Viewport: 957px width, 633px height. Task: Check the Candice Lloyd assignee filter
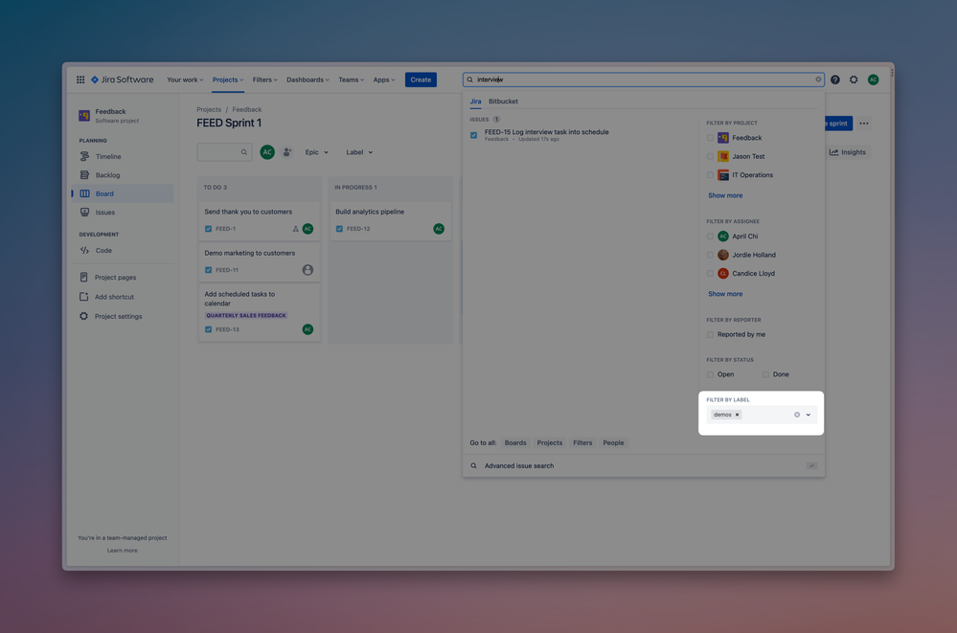710,274
